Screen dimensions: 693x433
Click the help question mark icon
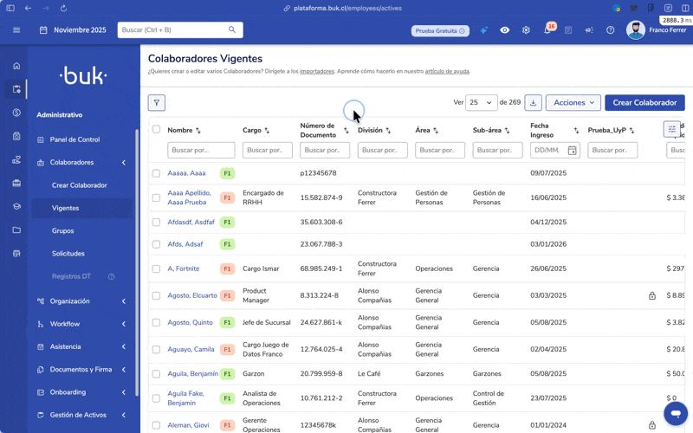(610, 30)
